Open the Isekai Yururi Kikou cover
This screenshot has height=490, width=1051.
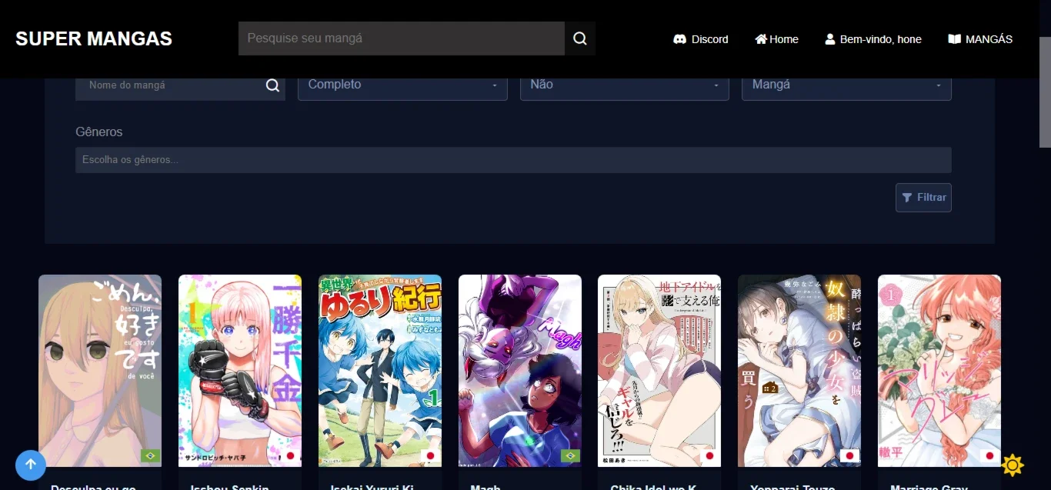click(x=380, y=371)
